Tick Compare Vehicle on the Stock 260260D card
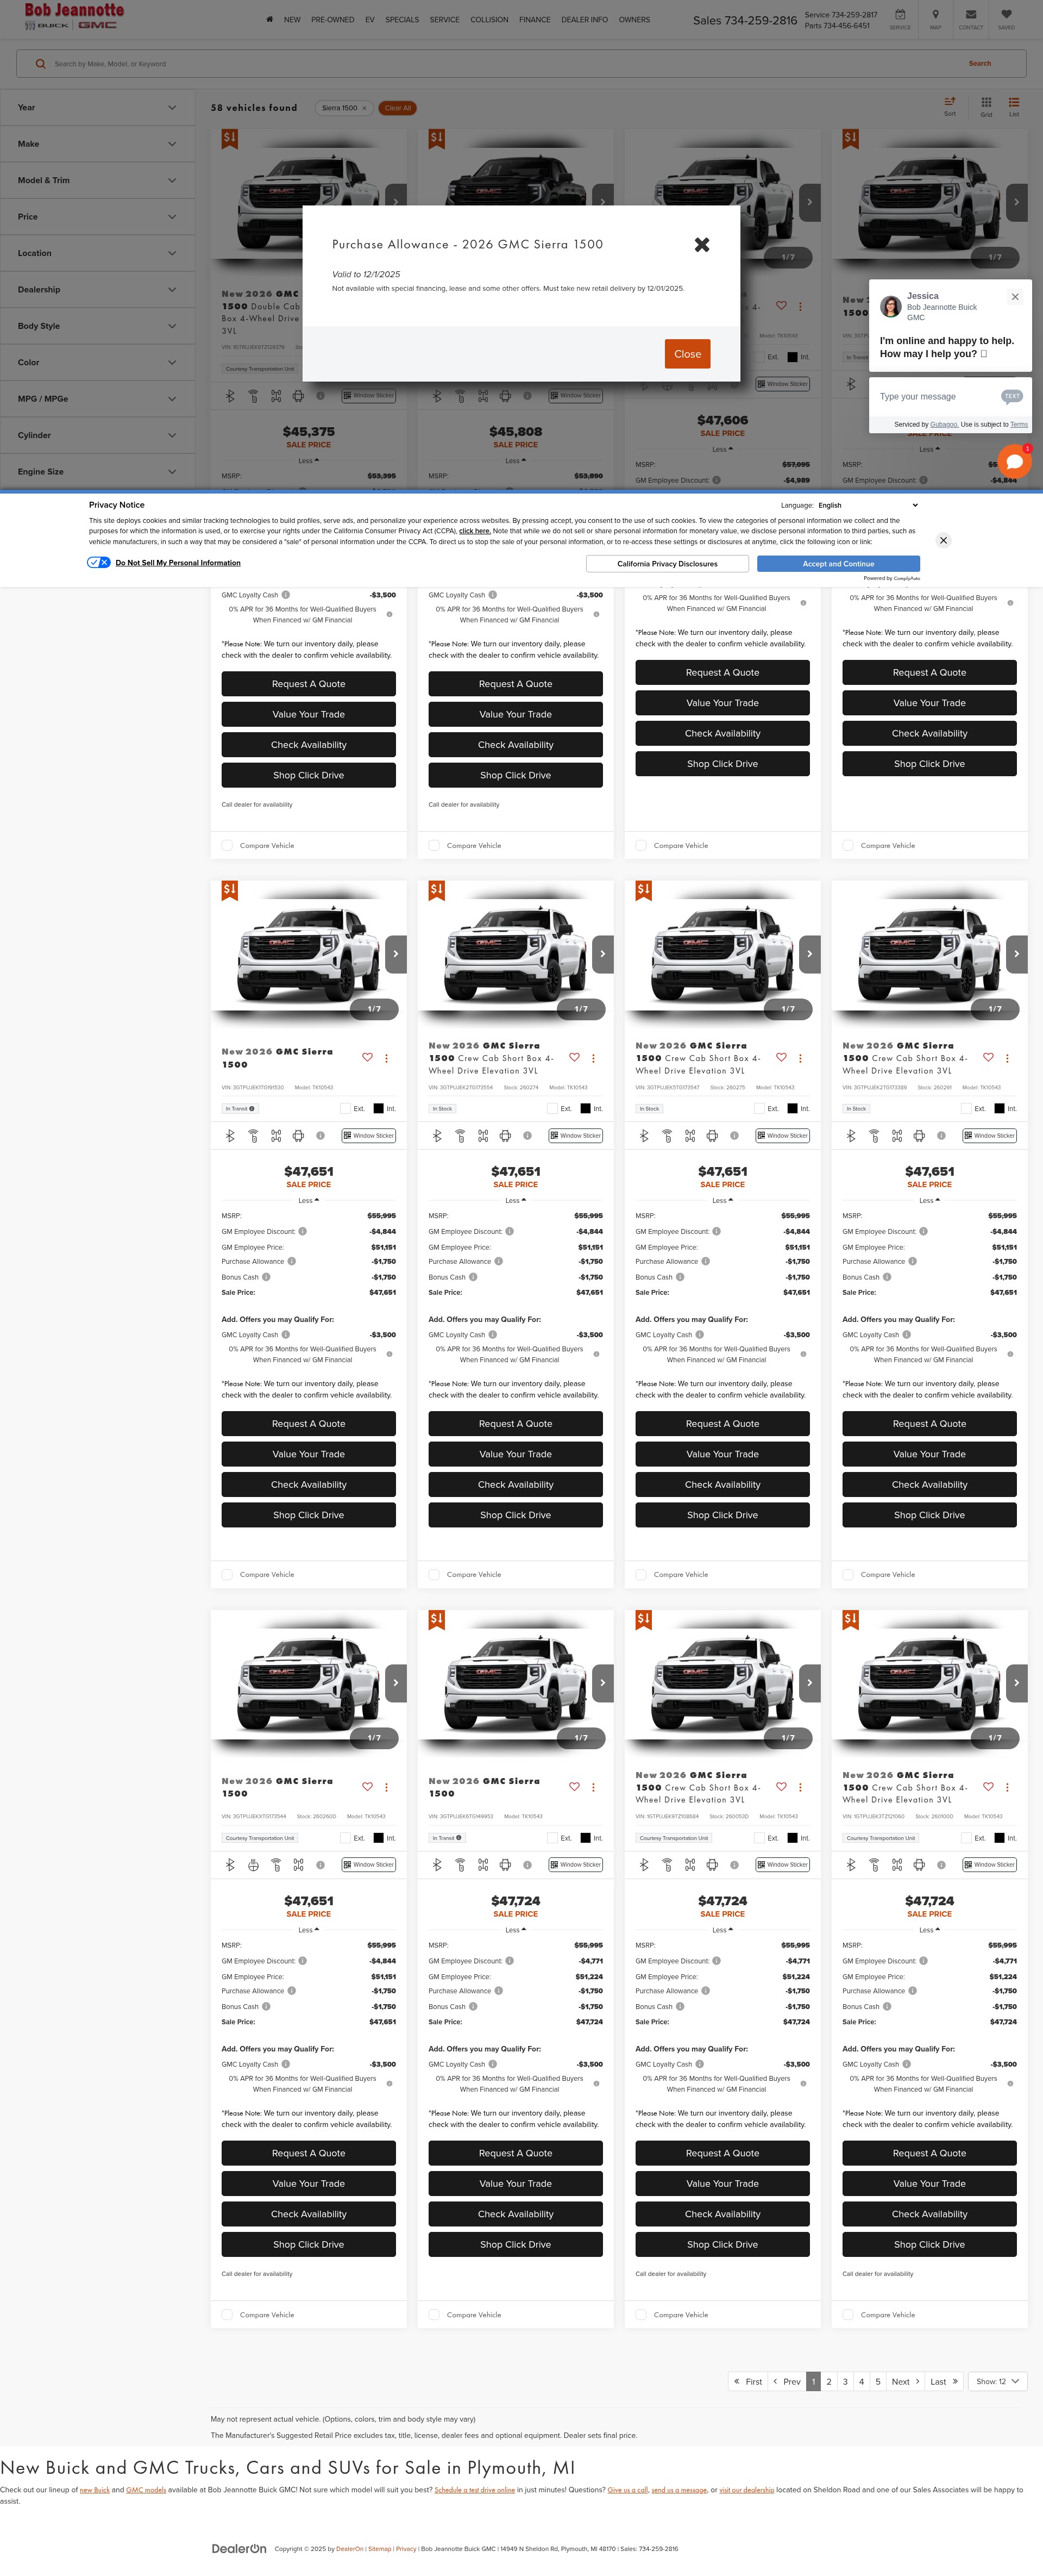This screenshot has width=1043, height=2576. pyautogui.click(x=227, y=2314)
